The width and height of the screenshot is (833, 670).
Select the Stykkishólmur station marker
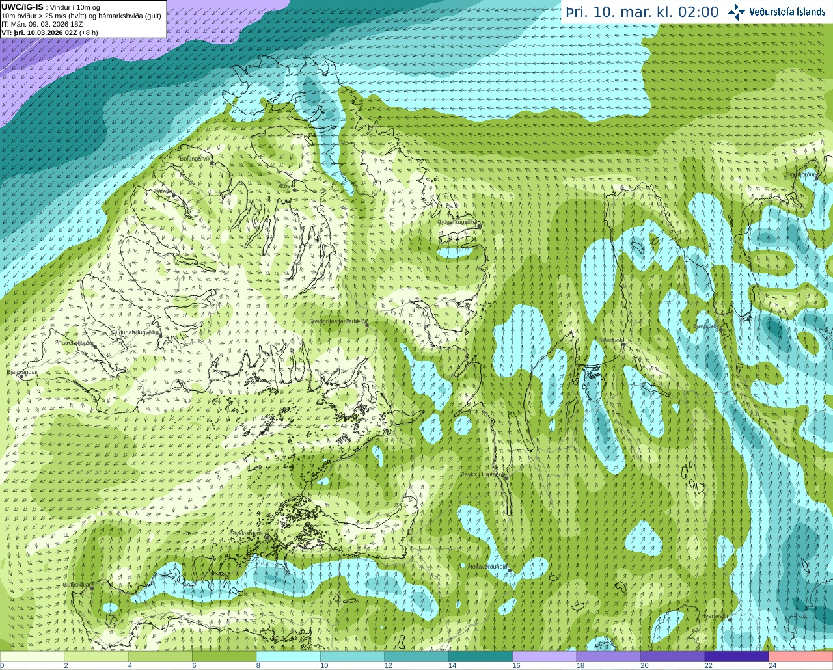(x=268, y=537)
